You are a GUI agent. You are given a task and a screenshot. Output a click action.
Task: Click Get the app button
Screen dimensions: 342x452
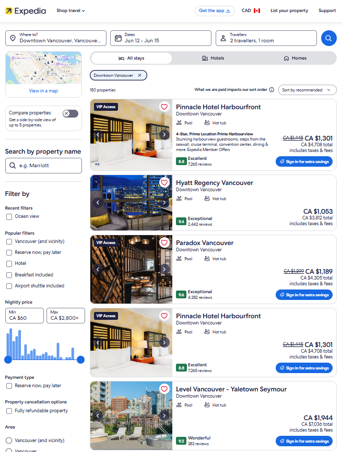215,10
